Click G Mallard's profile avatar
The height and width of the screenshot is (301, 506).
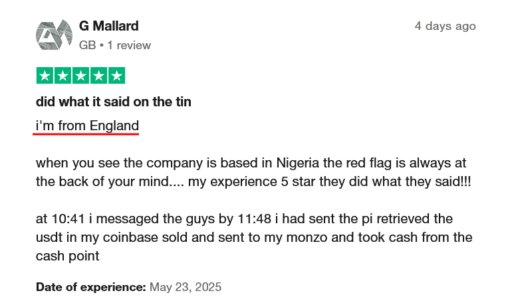pyautogui.click(x=55, y=35)
